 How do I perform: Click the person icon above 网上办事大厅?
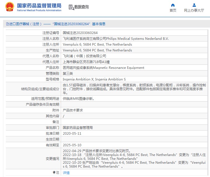[x=194, y=5]
